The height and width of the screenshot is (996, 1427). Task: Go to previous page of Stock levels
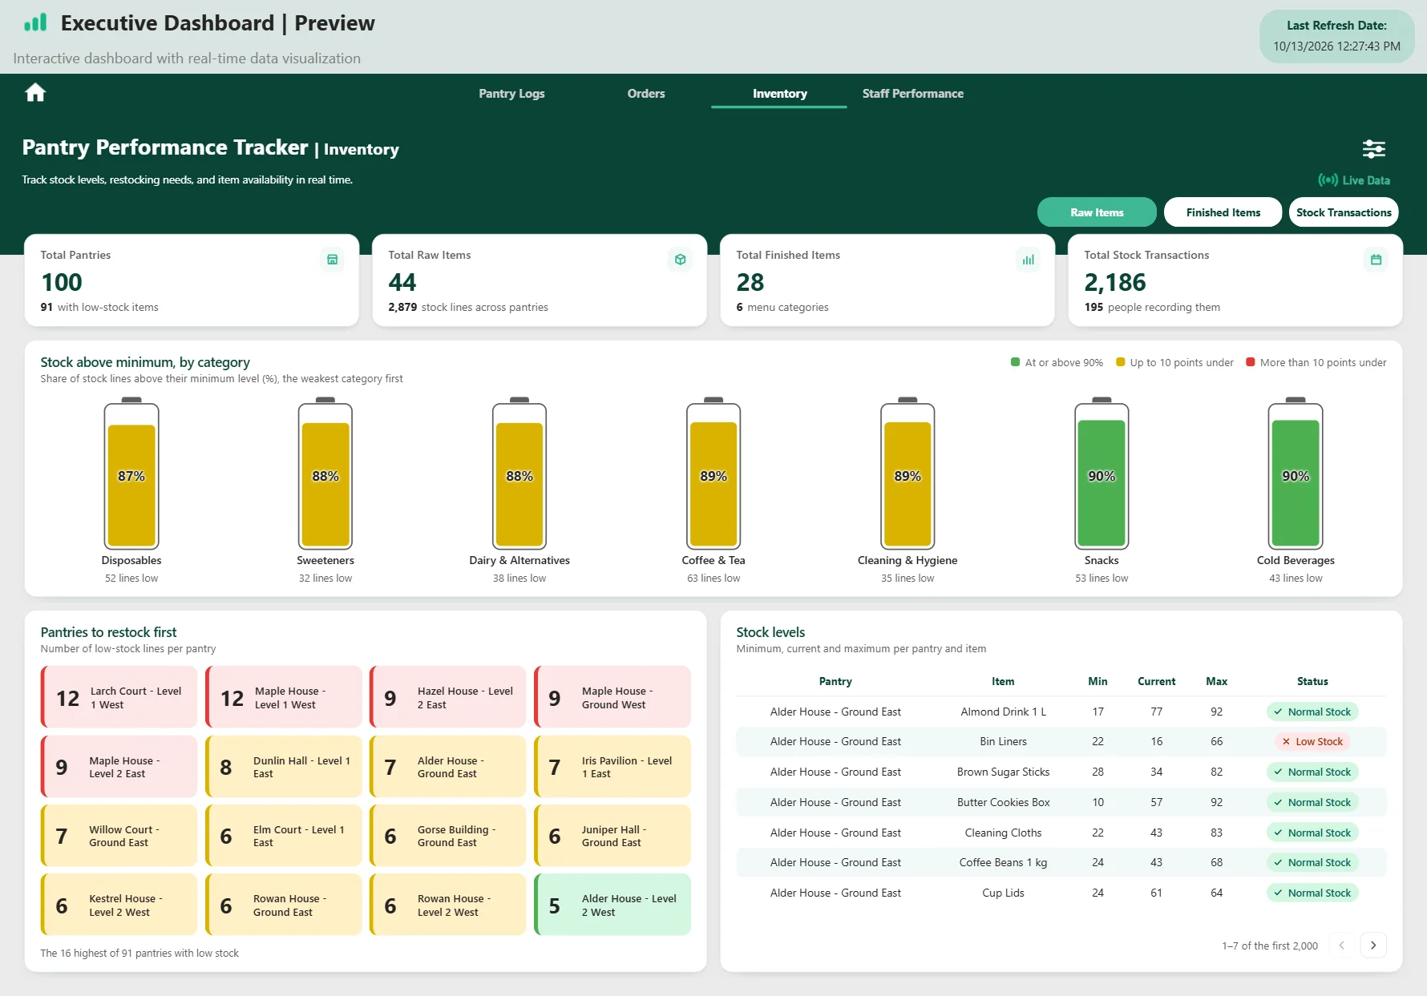click(x=1341, y=946)
